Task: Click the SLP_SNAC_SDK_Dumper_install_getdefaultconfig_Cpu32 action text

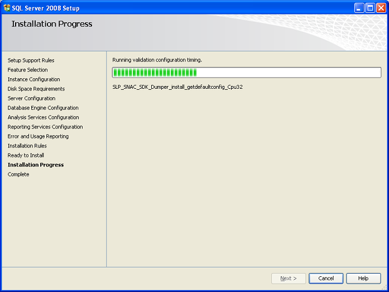Action: pos(177,87)
